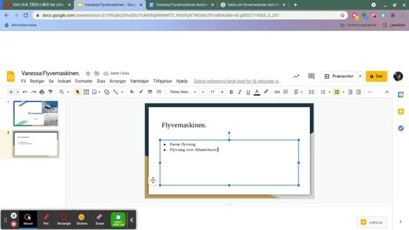Open the Formatér menu
Viewport: 409px width, 230px height.
coord(84,81)
